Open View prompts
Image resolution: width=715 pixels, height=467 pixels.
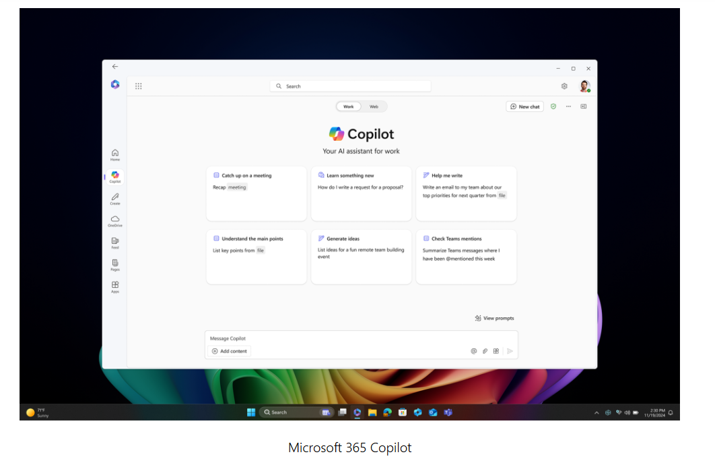[x=494, y=318]
